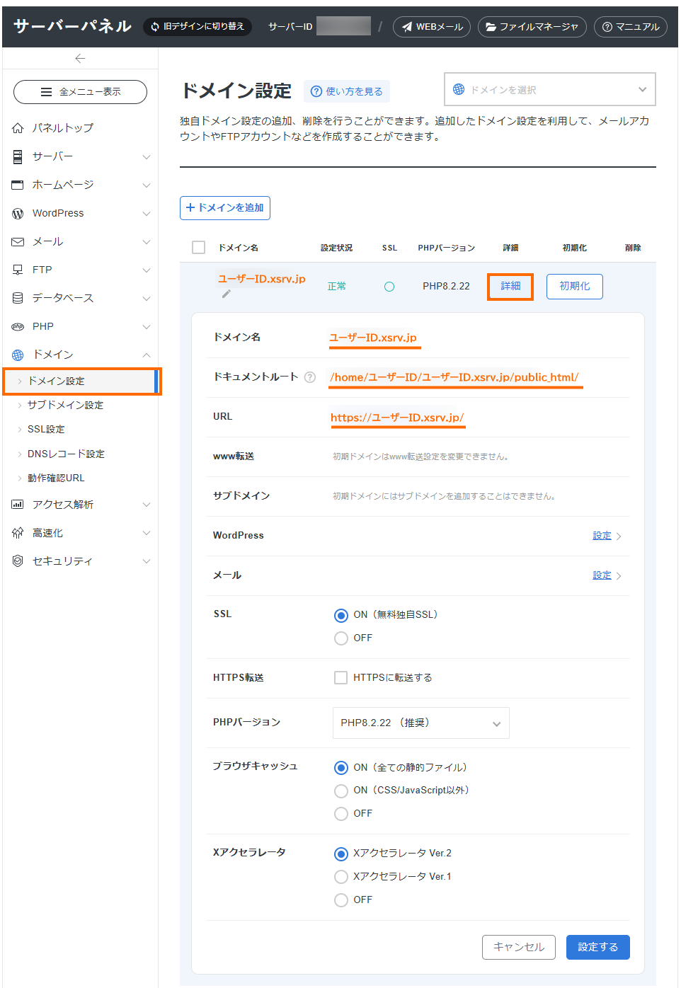The height and width of the screenshot is (988, 681).
Task: Select Xアクセラレータ Ver.1 radio
Action: pos(341,877)
